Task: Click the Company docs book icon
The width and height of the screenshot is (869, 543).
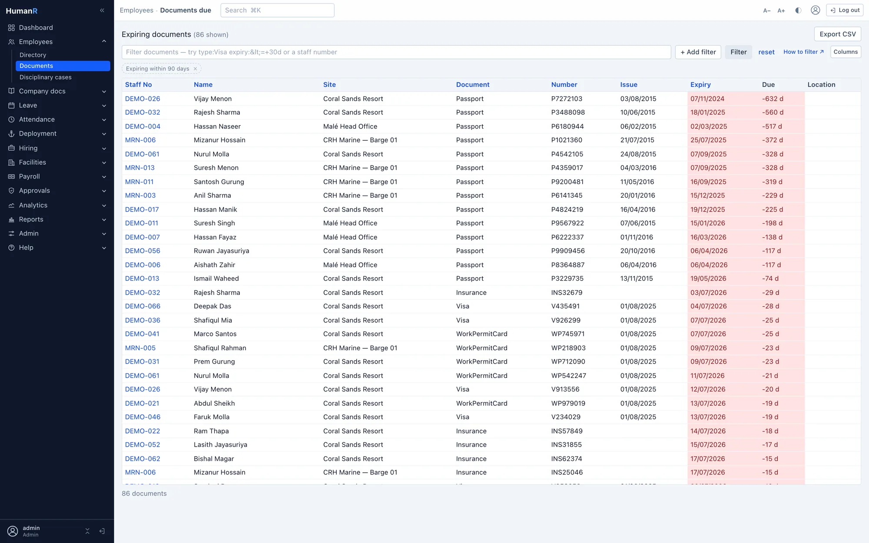Action: point(11,91)
